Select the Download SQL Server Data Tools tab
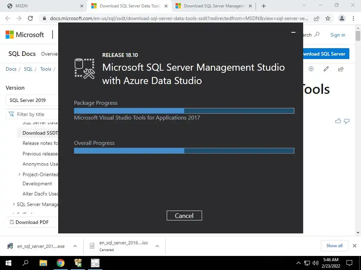The height and width of the screenshot is (270, 361). click(x=130, y=6)
